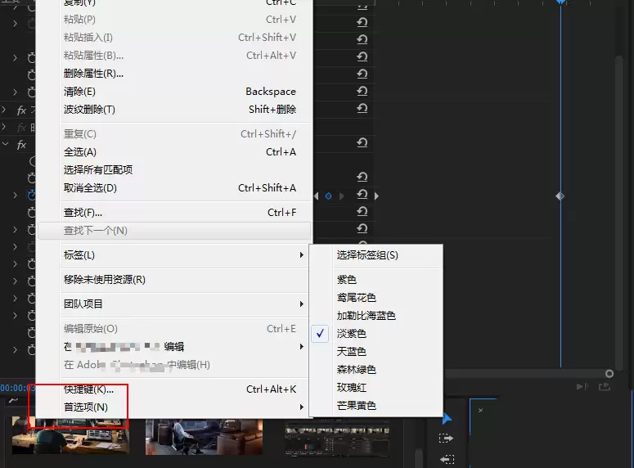Click the squiggly line icon below timecode
Image resolution: width=634 pixels, height=468 pixels.
click(x=13, y=401)
